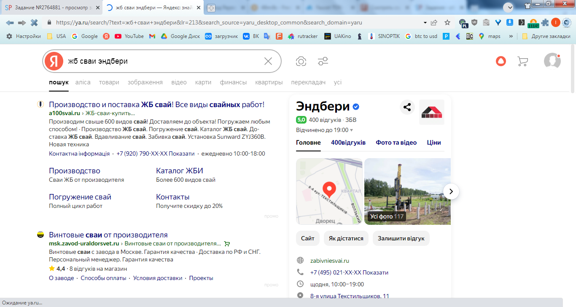Select the 'квартиры' search tab

tap(269, 82)
